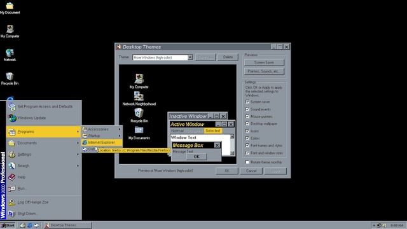This screenshot has width=407, height=229.
Task: Launch Internet Explorer from Programs submenu
Action: [102, 142]
